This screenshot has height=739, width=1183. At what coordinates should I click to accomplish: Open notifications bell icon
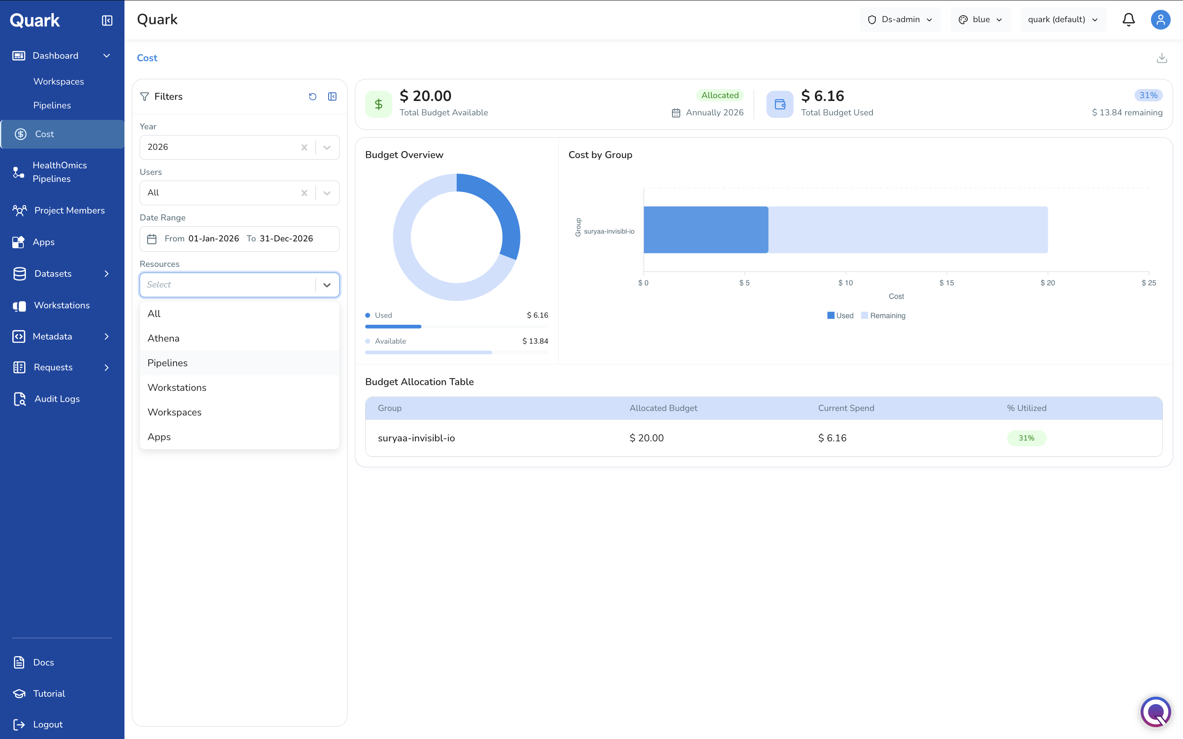point(1128,20)
